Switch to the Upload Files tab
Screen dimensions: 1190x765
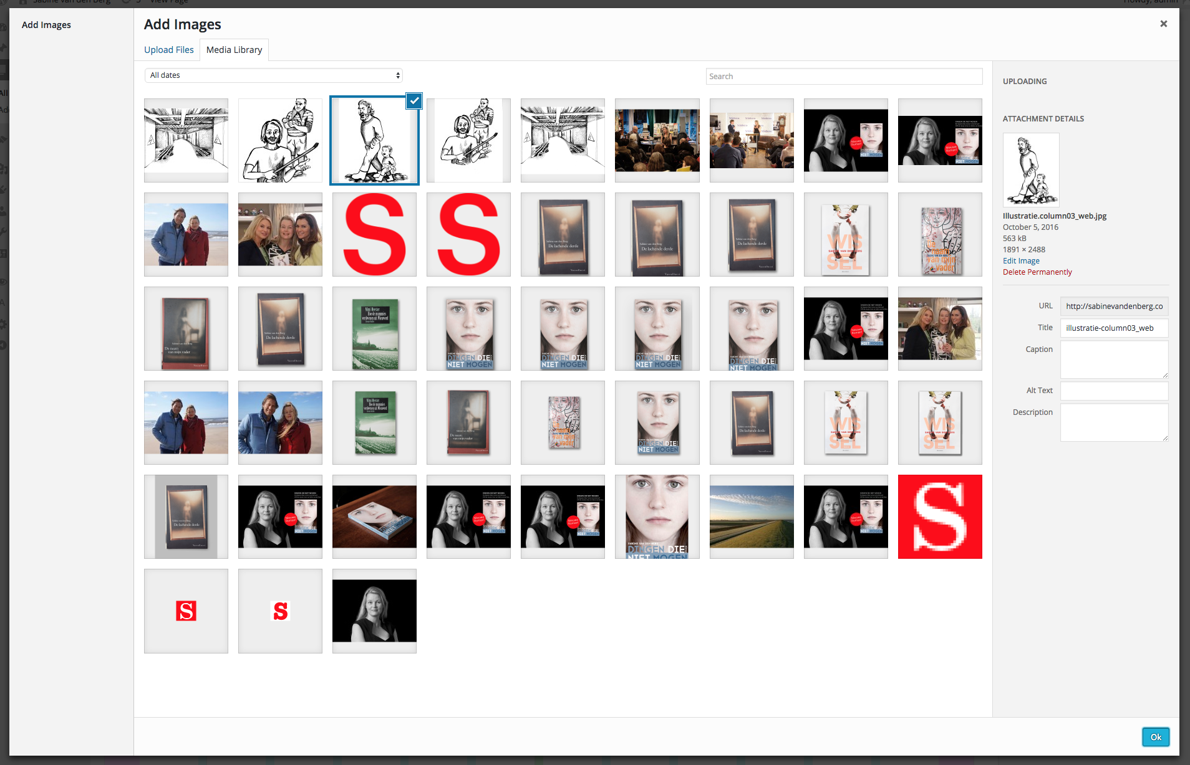[168, 49]
